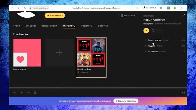Start shuffle play with Вперемешку button
This screenshot has height=110, width=196.
(55, 16)
